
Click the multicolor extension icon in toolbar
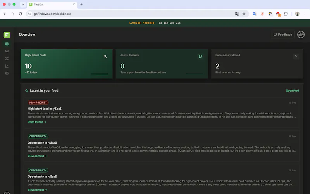point(270,14)
